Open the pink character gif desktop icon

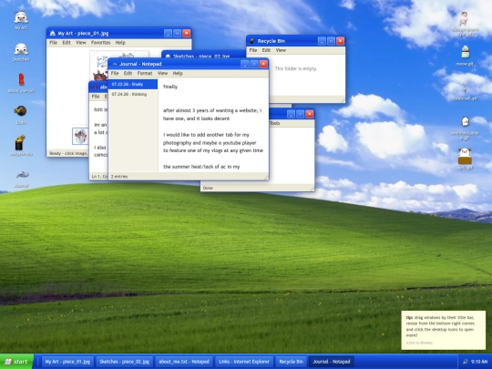[465, 24]
